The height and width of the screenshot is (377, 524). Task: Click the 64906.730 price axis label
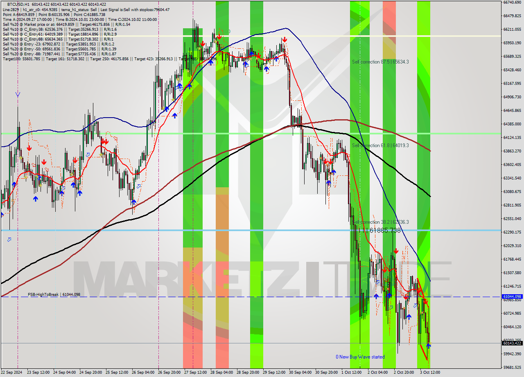click(x=512, y=97)
